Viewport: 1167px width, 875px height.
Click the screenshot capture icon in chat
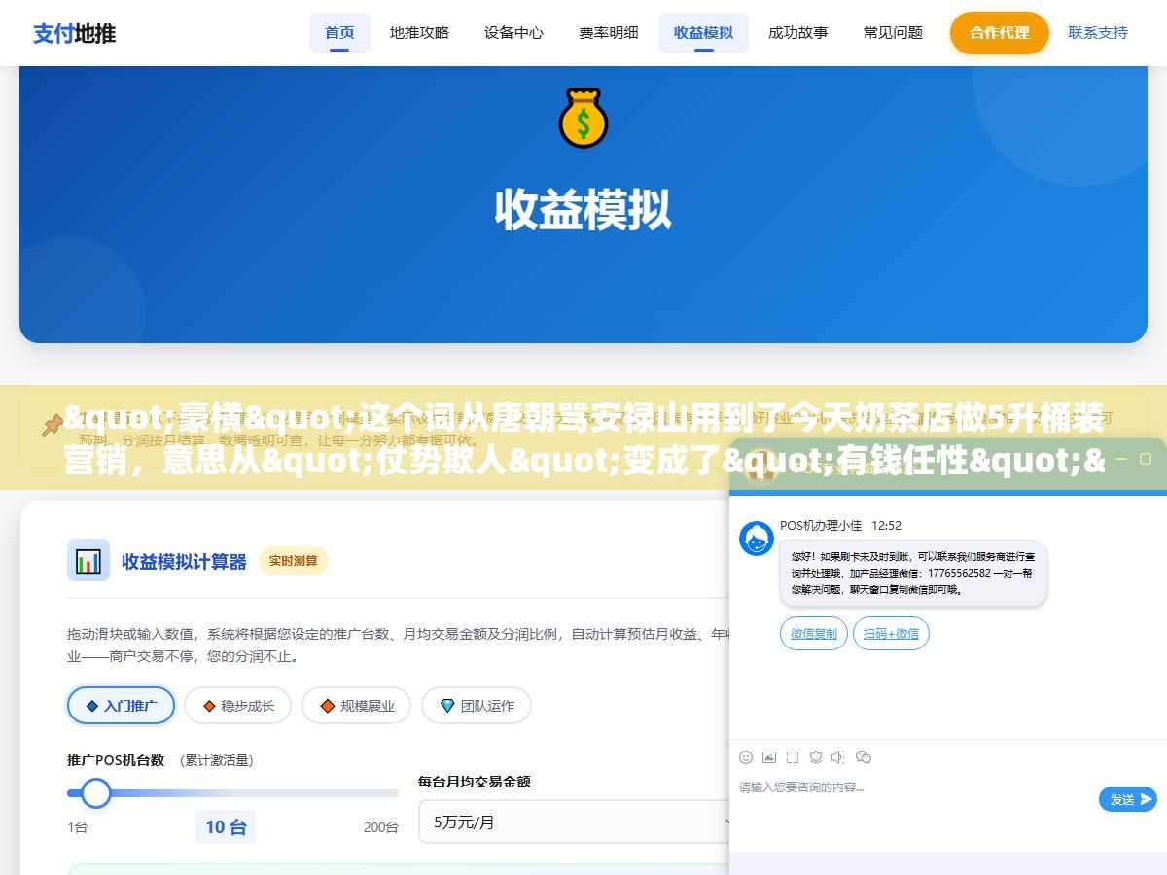[x=793, y=757]
